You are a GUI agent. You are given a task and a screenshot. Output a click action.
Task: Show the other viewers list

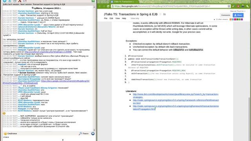pyautogui.click(x=221, y=19)
